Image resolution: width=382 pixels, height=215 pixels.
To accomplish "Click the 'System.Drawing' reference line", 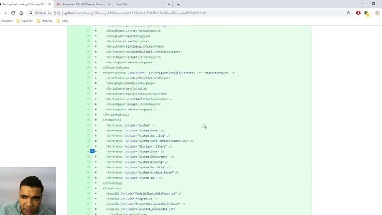I will 137,162.
